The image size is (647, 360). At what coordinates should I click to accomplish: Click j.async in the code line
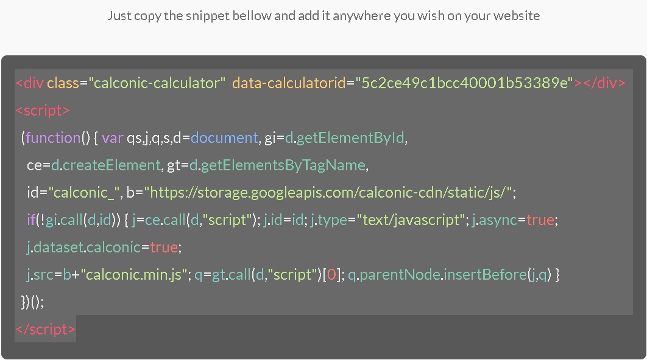point(495,220)
